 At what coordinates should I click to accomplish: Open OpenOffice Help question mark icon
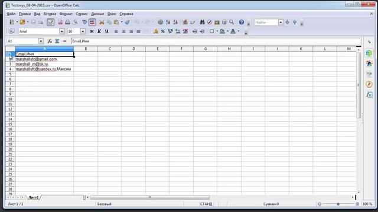pos(242,22)
